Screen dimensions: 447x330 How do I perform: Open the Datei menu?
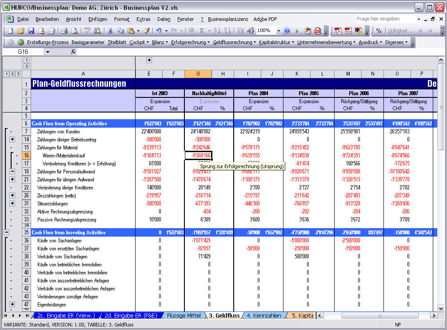point(23,19)
